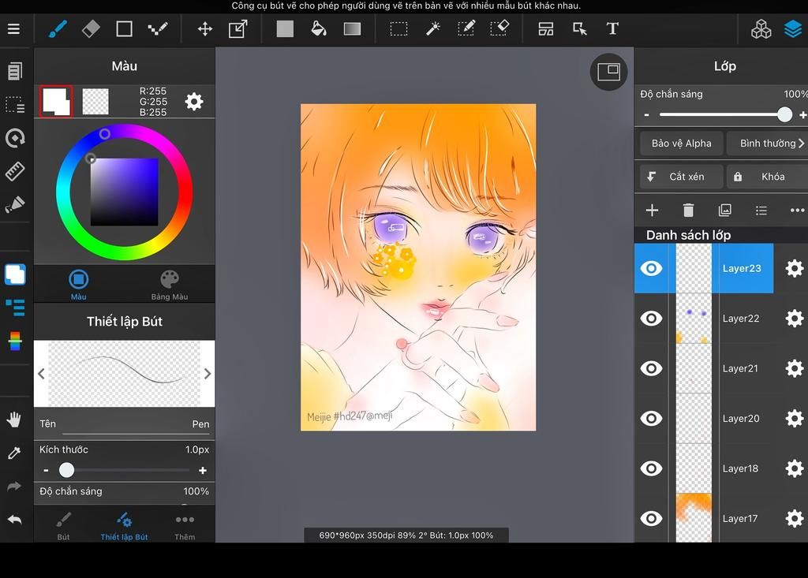Image resolution: width=808 pixels, height=578 pixels.
Task: Open Layer20 settings gear
Action: [794, 418]
